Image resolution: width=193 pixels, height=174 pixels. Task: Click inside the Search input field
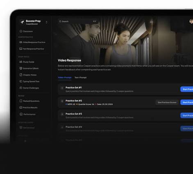tap(78, 21)
